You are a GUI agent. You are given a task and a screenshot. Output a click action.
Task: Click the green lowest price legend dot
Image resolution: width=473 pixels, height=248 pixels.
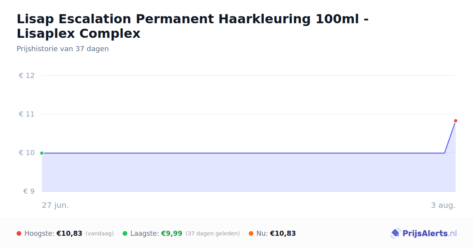click(125, 233)
